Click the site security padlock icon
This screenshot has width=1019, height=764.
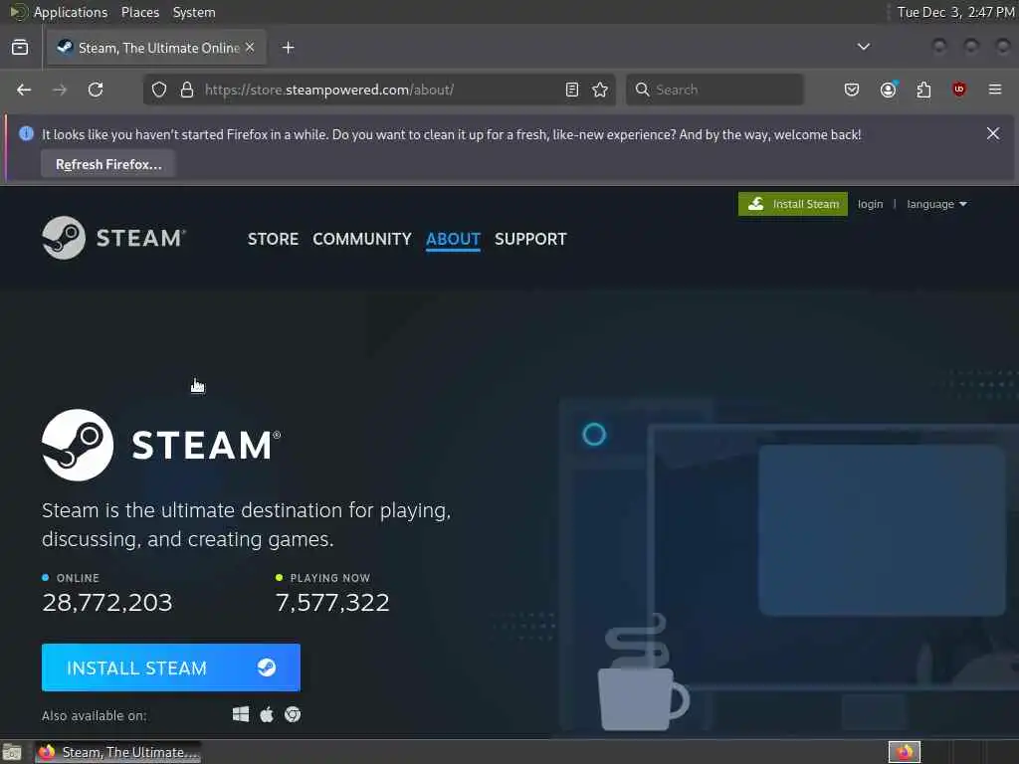187,90
